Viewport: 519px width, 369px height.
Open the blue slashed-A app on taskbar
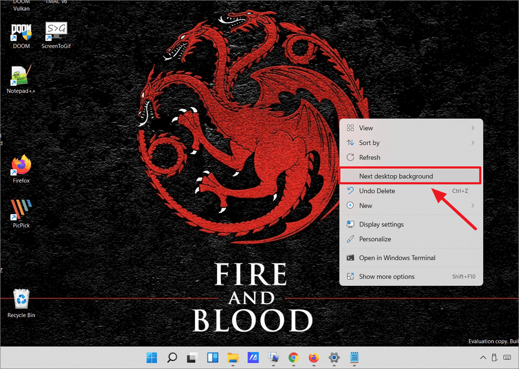tap(253, 358)
